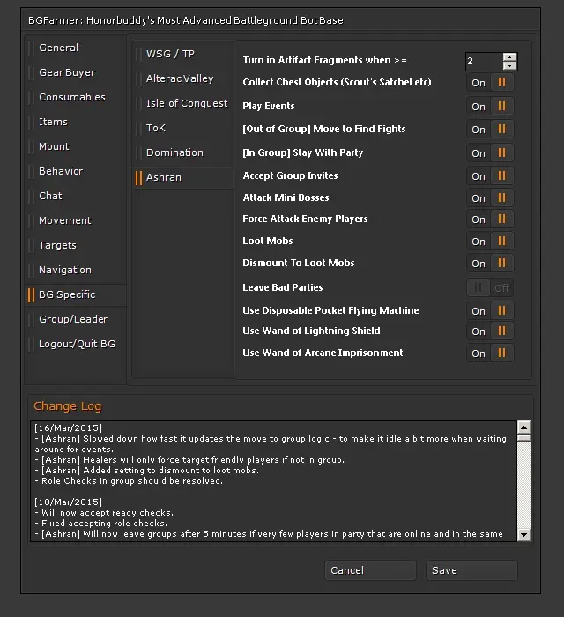Click the Save button

[471, 570]
